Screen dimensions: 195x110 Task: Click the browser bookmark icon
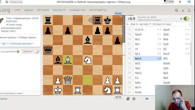(180, 2)
